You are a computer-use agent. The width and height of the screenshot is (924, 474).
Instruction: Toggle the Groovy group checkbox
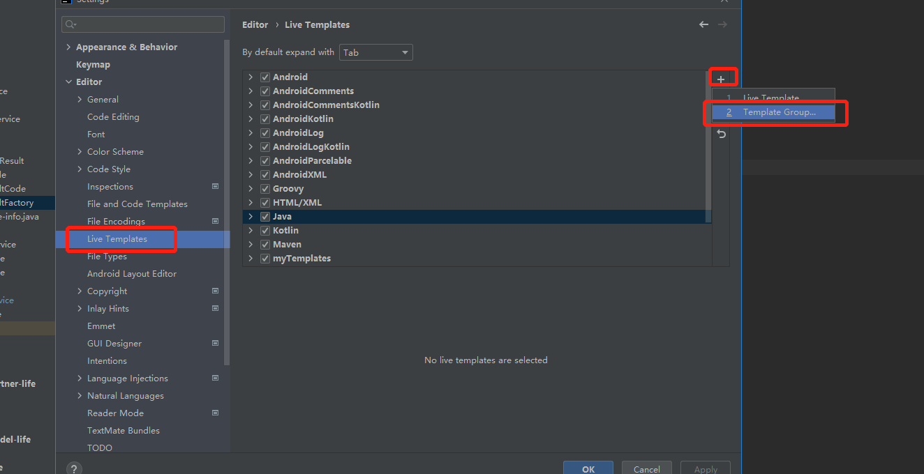click(x=265, y=188)
